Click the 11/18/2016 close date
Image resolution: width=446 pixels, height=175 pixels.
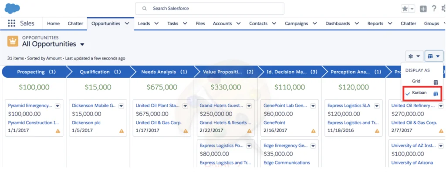[340, 131]
